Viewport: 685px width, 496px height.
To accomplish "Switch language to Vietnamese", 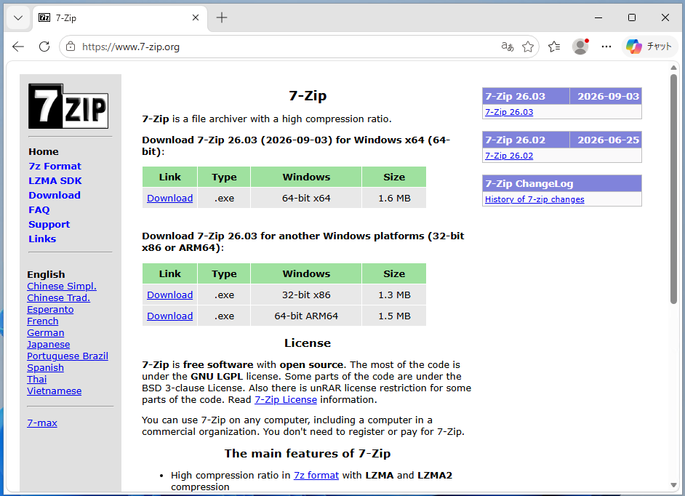I will point(54,391).
